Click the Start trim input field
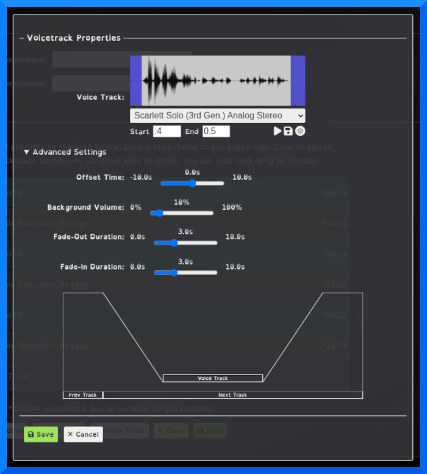427x474 pixels. (x=167, y=131)
